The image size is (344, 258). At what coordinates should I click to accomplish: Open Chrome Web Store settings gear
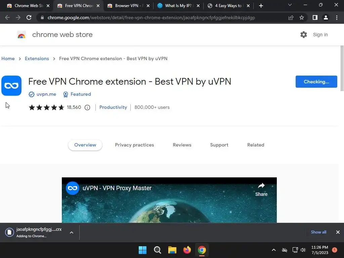click(x=304, y=35)
